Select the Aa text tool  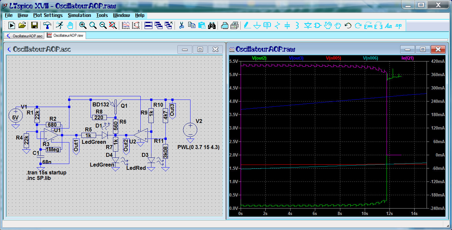tap(388, 25)
